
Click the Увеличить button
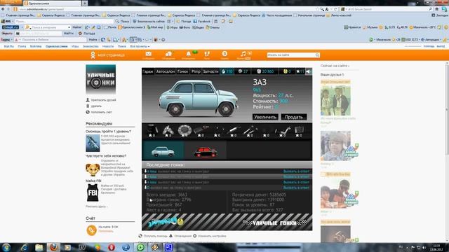pyautogui.click(x=265, y=117)
